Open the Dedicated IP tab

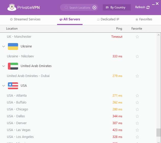[x=108, y=19]
